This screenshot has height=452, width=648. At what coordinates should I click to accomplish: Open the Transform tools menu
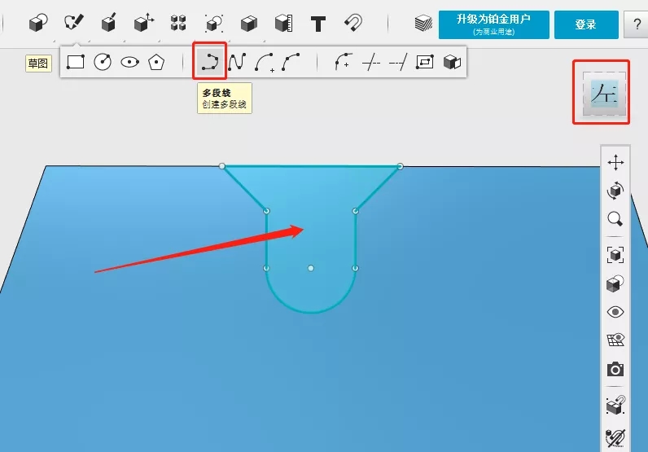coord(144,23)
